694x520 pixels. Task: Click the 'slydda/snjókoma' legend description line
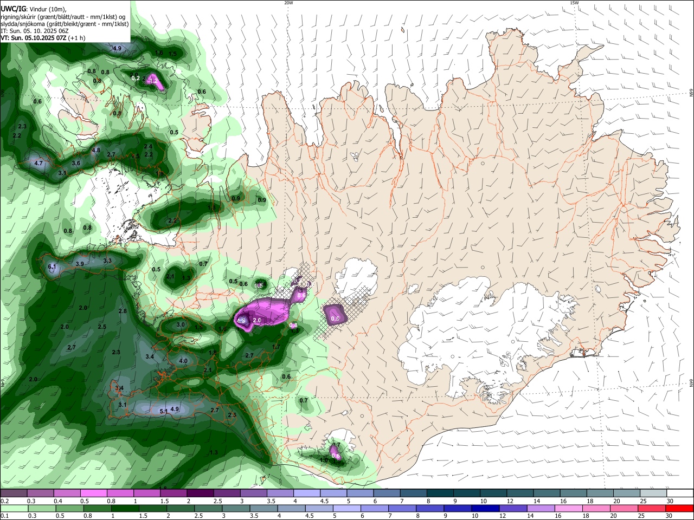click(x=65, y=24)
